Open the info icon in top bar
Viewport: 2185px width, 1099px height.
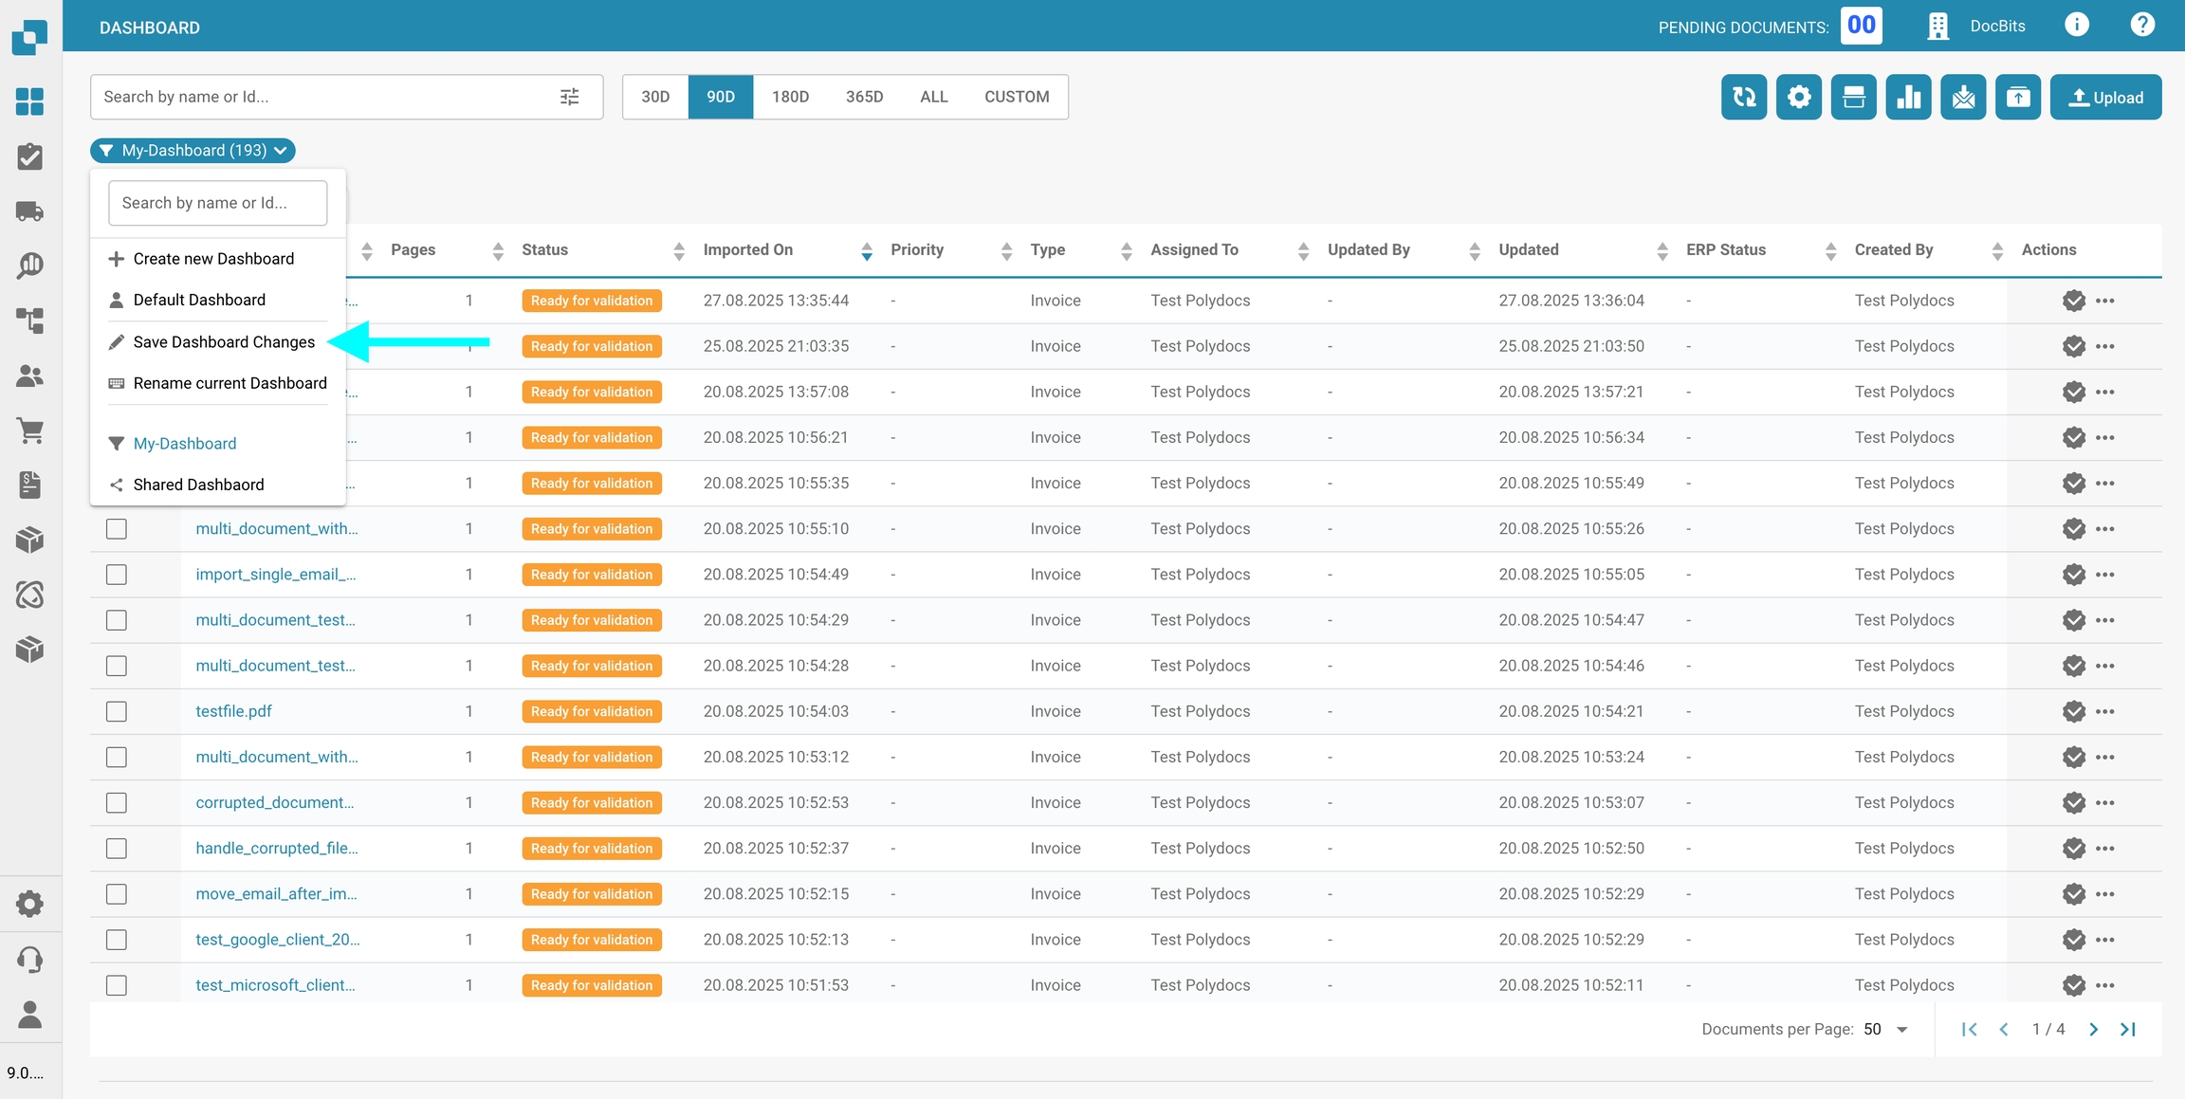tap(2076, 26)
